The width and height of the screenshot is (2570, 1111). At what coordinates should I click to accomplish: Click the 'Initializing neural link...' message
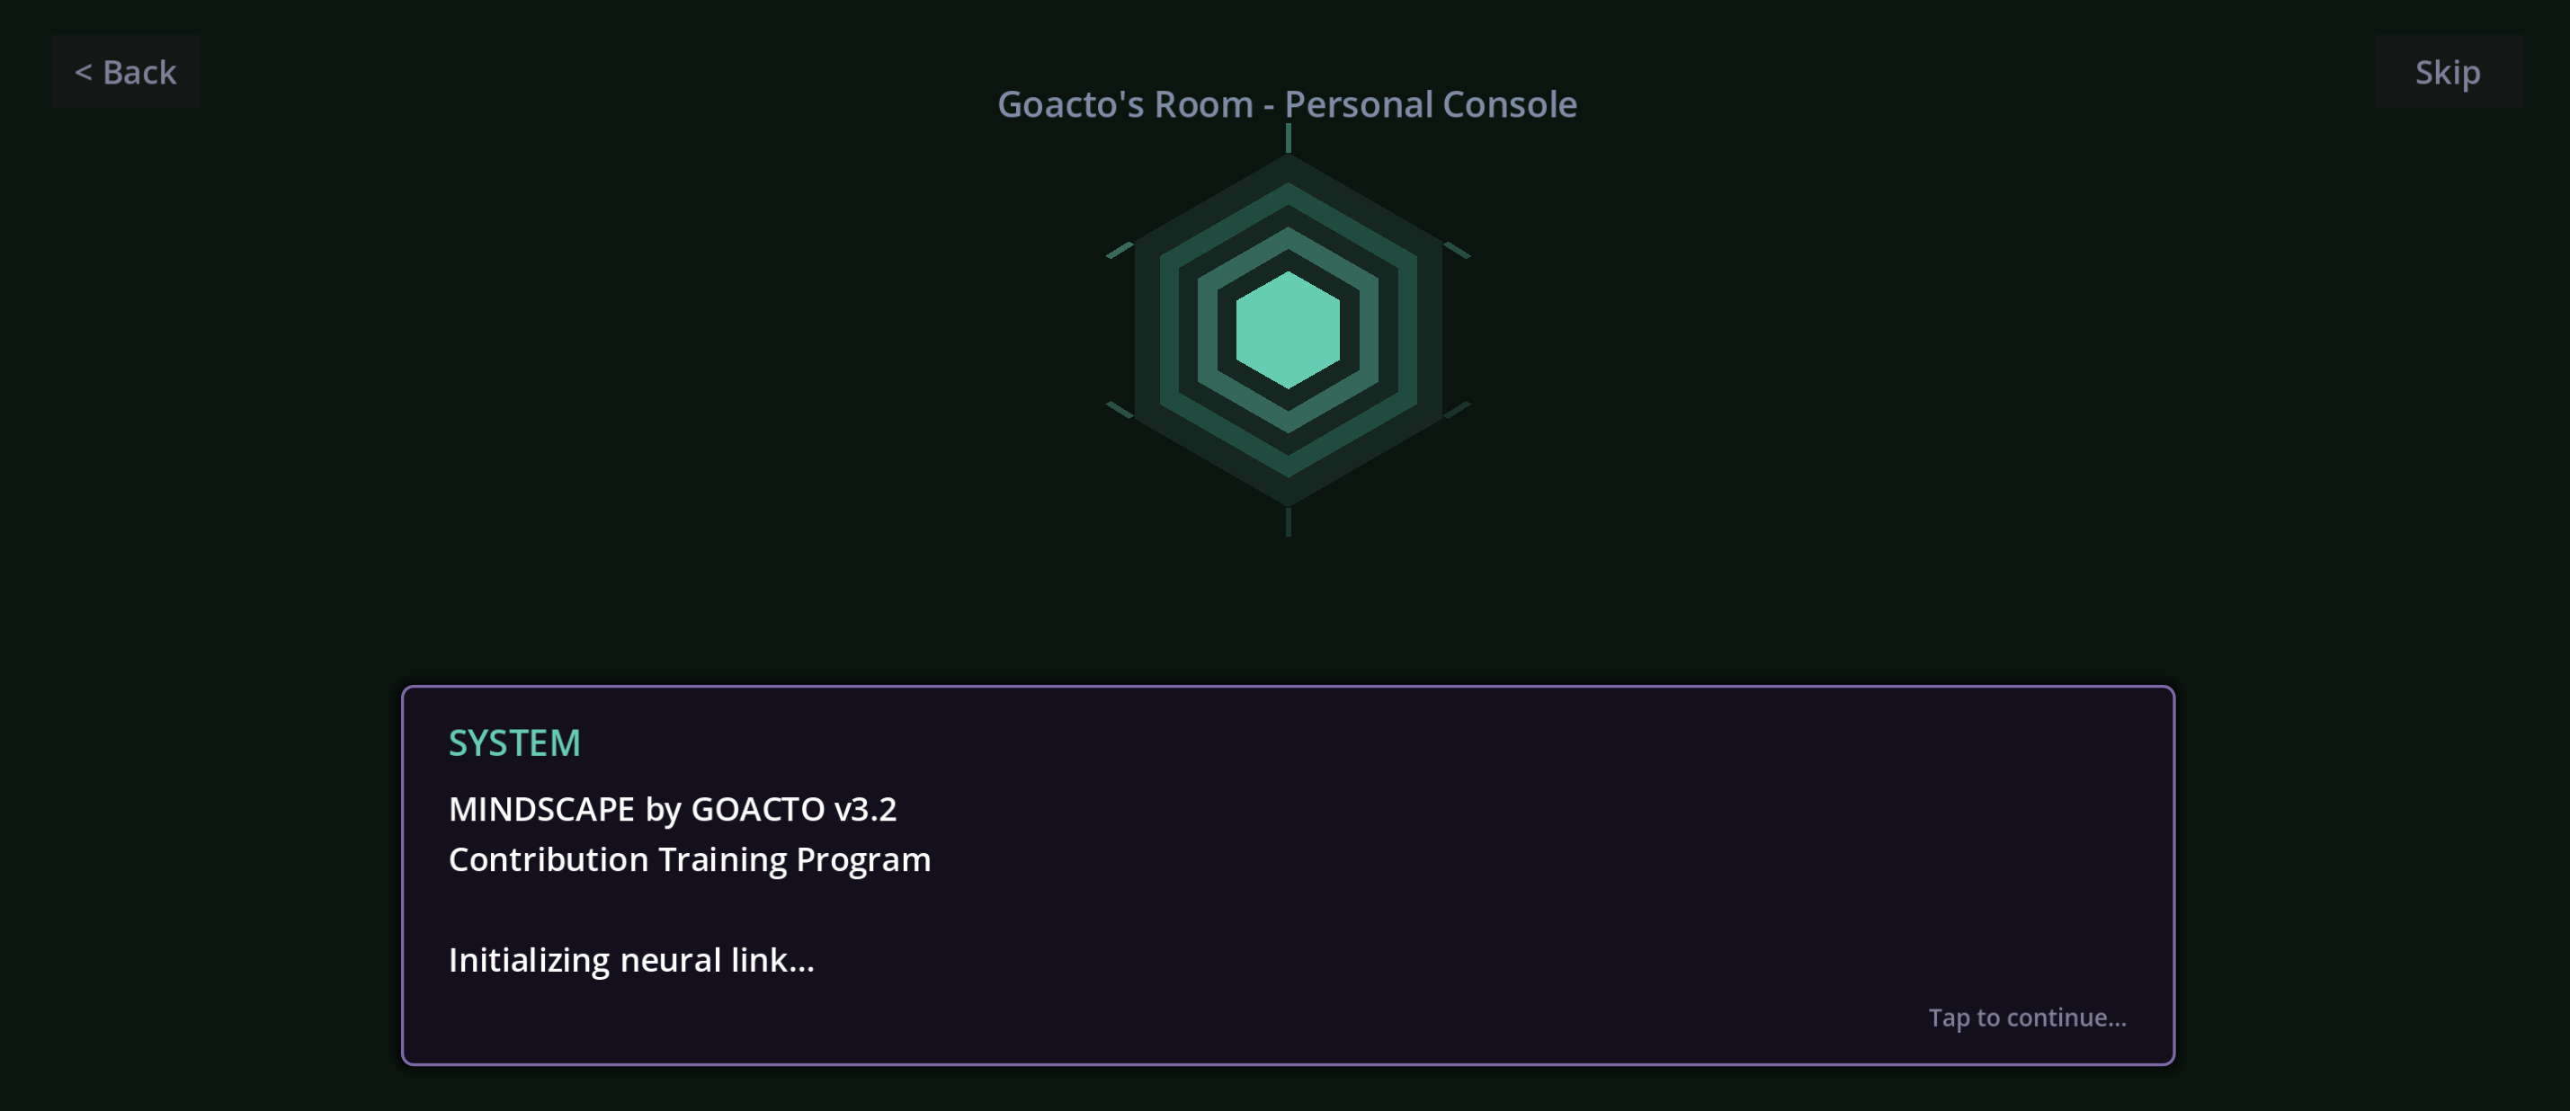pos(631,959)
